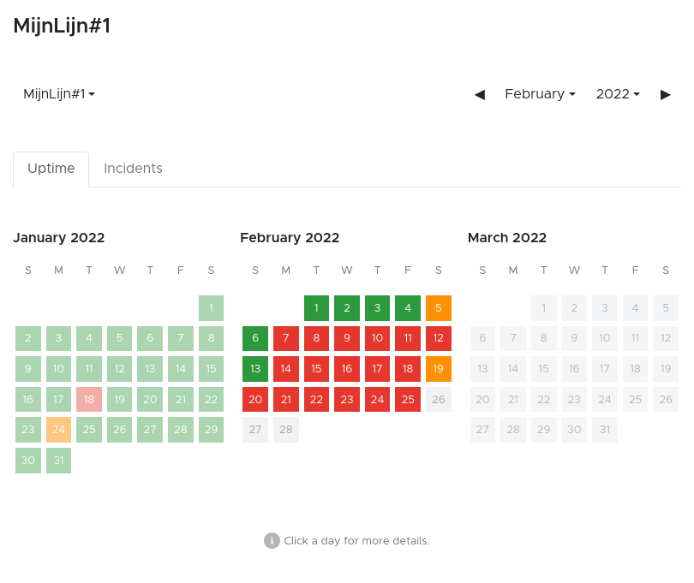
Task: Click the orange February 19 day
Action: click(x=439, y=369)
